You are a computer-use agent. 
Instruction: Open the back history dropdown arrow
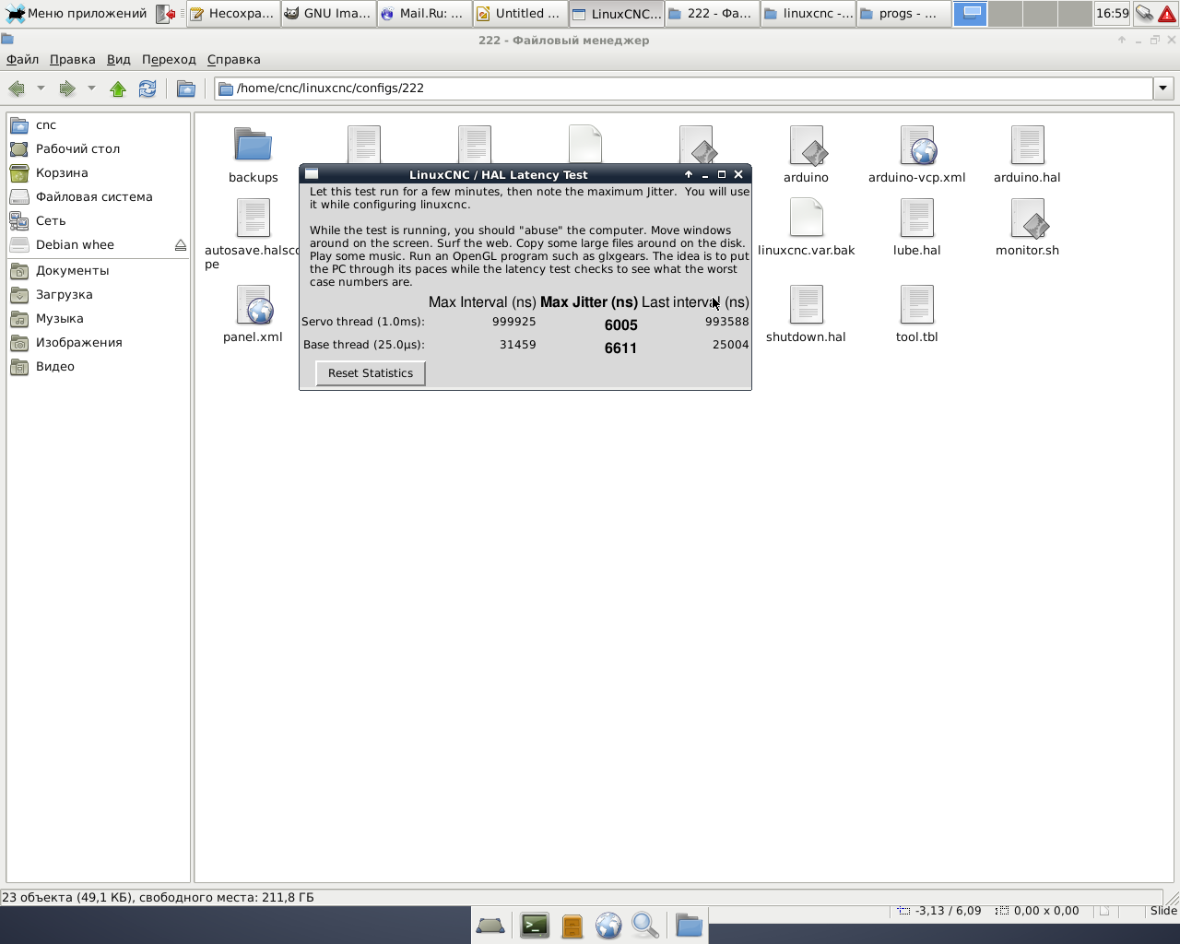point(41,88)
